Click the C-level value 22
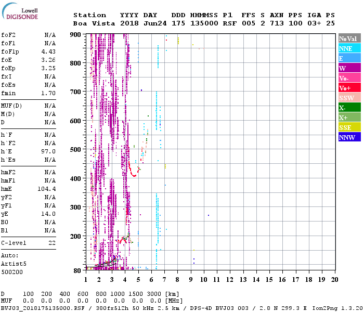The image size is (364, 312). [52, 243]
